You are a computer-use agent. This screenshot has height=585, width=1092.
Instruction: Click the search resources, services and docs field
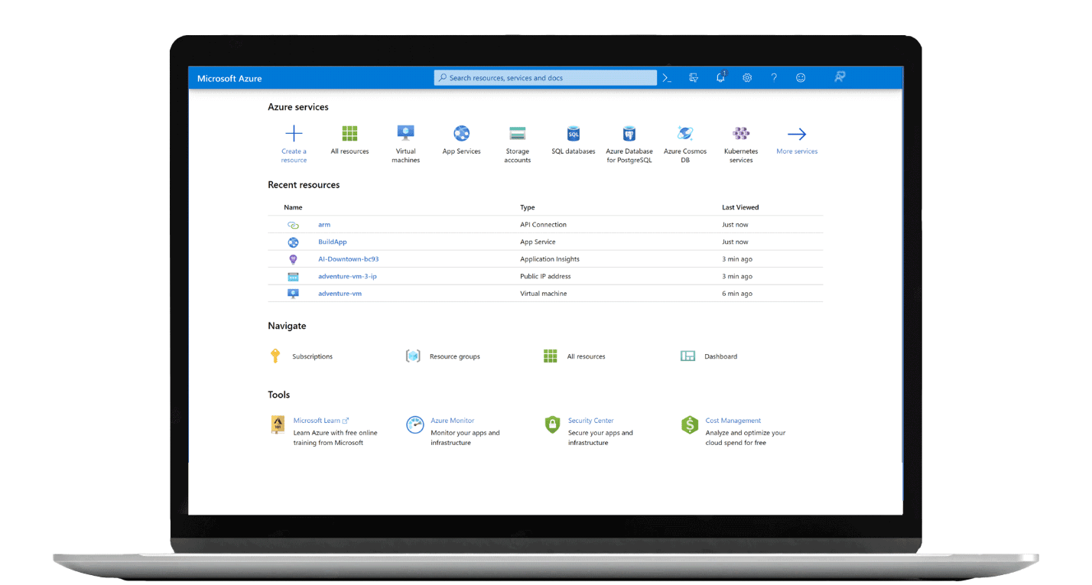(x=545, y=78)
